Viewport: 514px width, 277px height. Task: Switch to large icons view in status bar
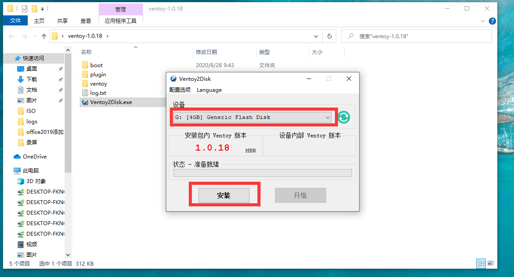click(491, 264)
